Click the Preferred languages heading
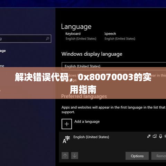 click(x=84, y=96)
